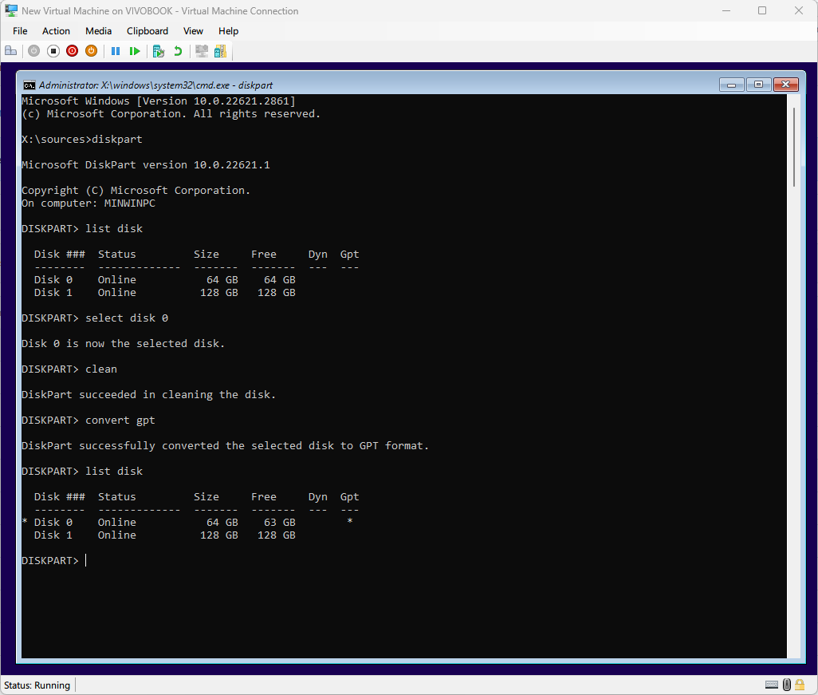Expand the Media menu

[x=99, y=31]
